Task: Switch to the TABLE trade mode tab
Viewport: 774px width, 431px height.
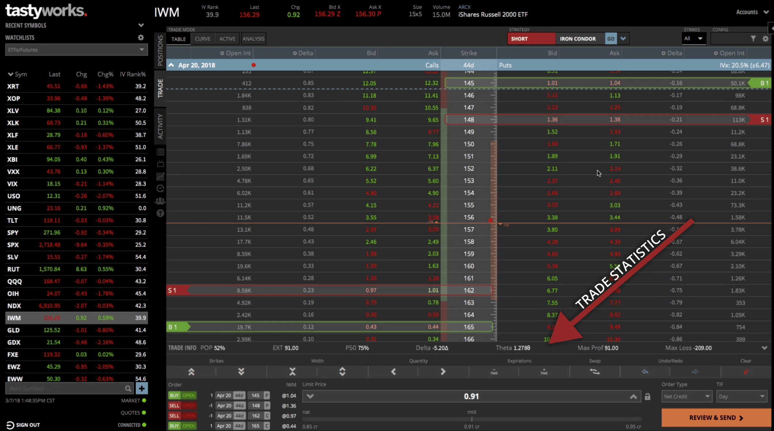Action: coord(179,39)
